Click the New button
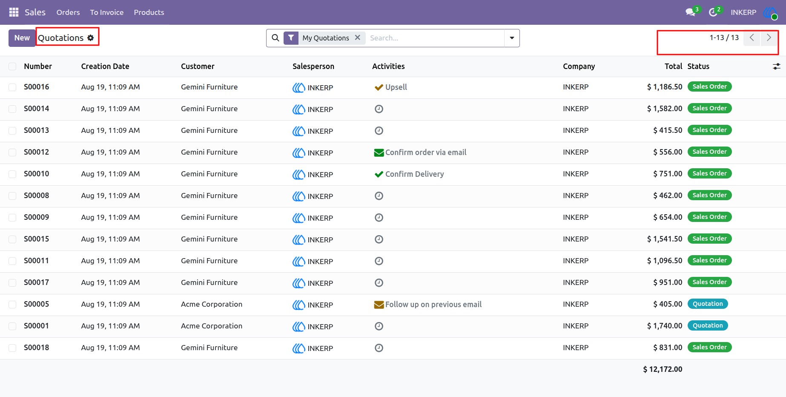Image resolution: width=786 pixels, height=397 pixels. click(x=22, y=38)
